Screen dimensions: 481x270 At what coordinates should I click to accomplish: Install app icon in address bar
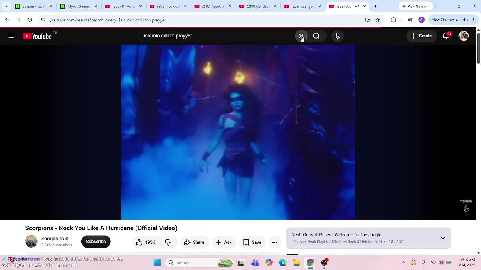(x=368, y=20)
